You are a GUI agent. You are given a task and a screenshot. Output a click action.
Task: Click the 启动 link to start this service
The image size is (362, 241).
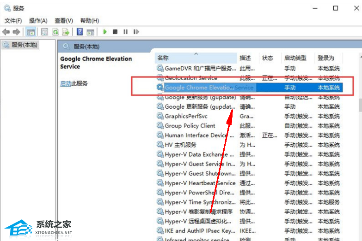click(x=66, y=83)
